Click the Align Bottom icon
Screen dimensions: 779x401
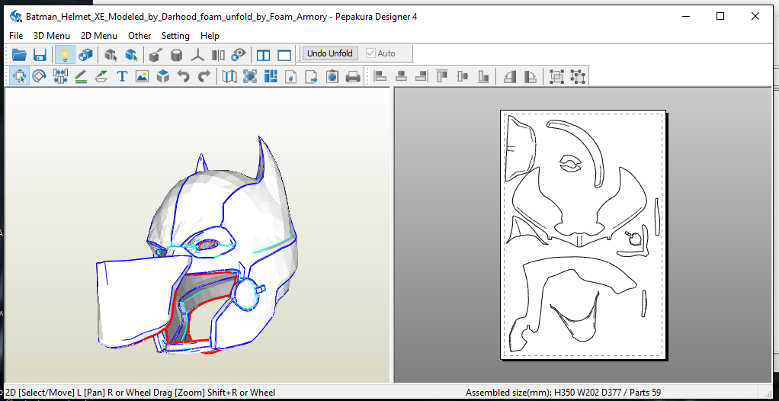click(483, 76)
